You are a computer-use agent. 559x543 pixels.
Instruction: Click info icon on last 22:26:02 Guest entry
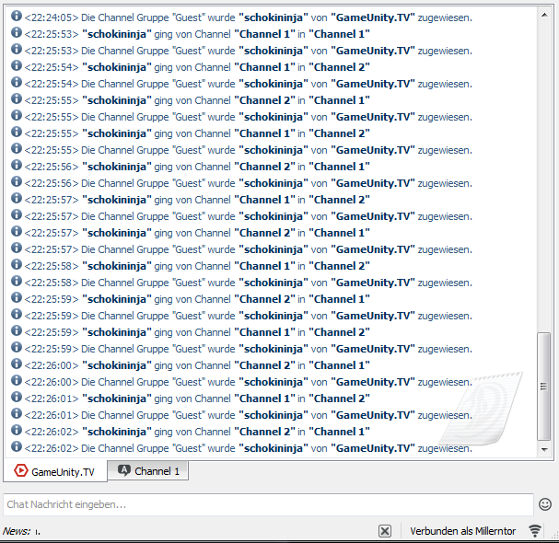[16, 447]
